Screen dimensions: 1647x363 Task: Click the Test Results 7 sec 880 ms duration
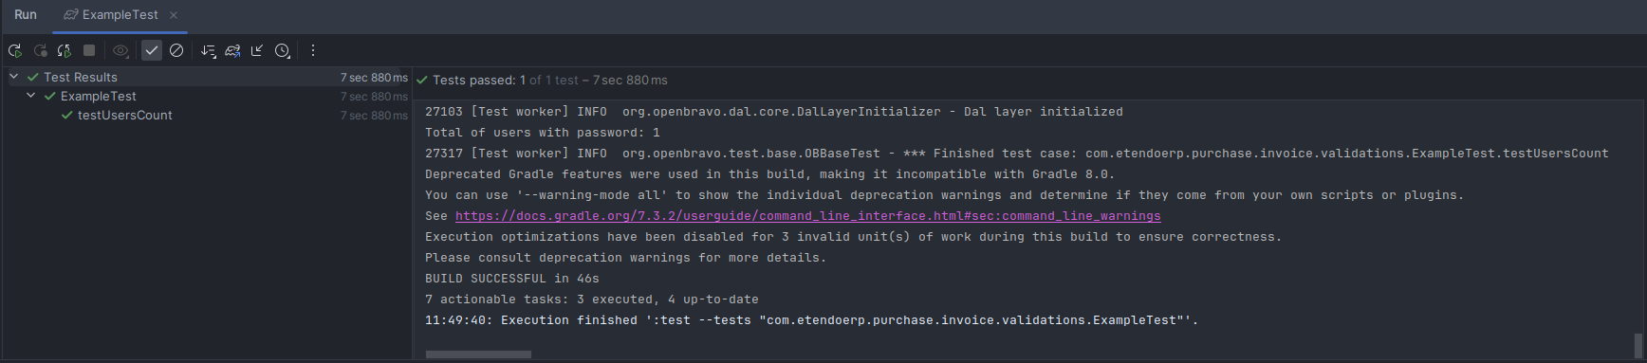[x=374, y=78]
